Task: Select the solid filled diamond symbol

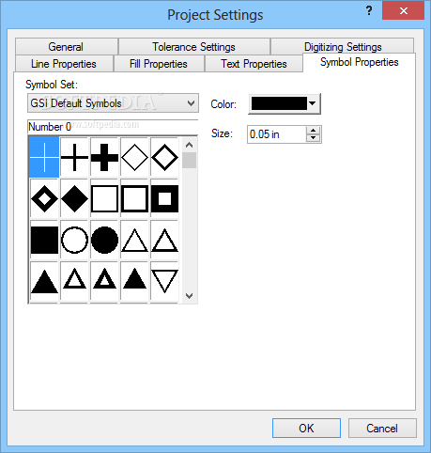Action: (74, 198)
